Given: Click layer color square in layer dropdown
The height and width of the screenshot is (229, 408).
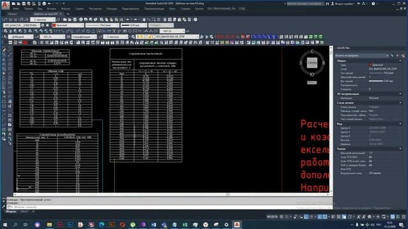Looking at the screenshot, I should pos(154,37).
